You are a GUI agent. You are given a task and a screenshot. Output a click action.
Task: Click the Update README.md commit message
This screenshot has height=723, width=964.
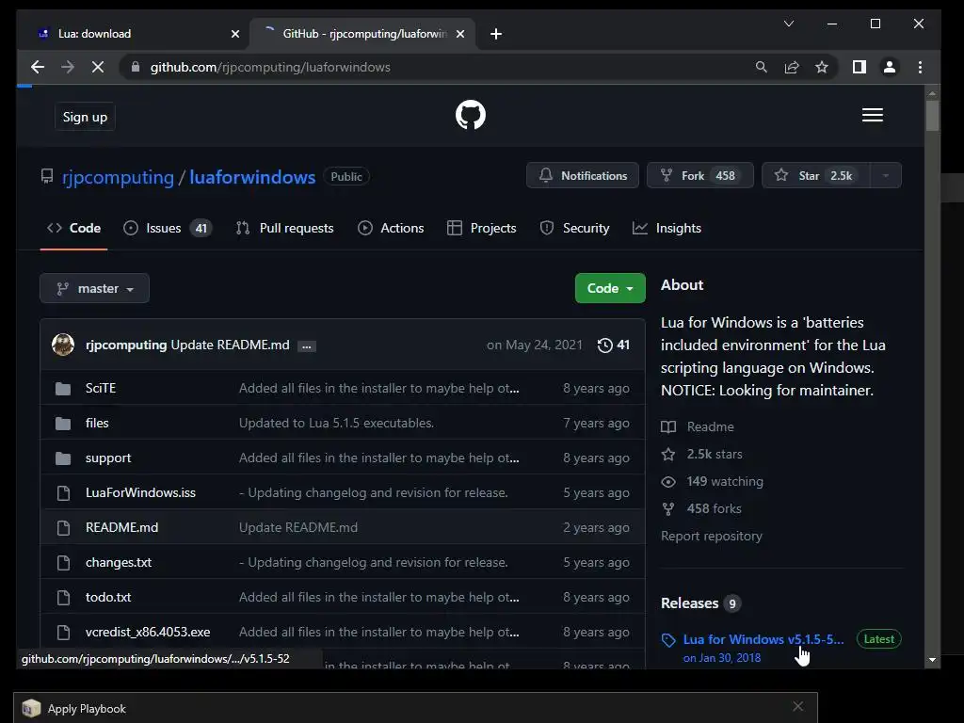(x=230, y=345)
